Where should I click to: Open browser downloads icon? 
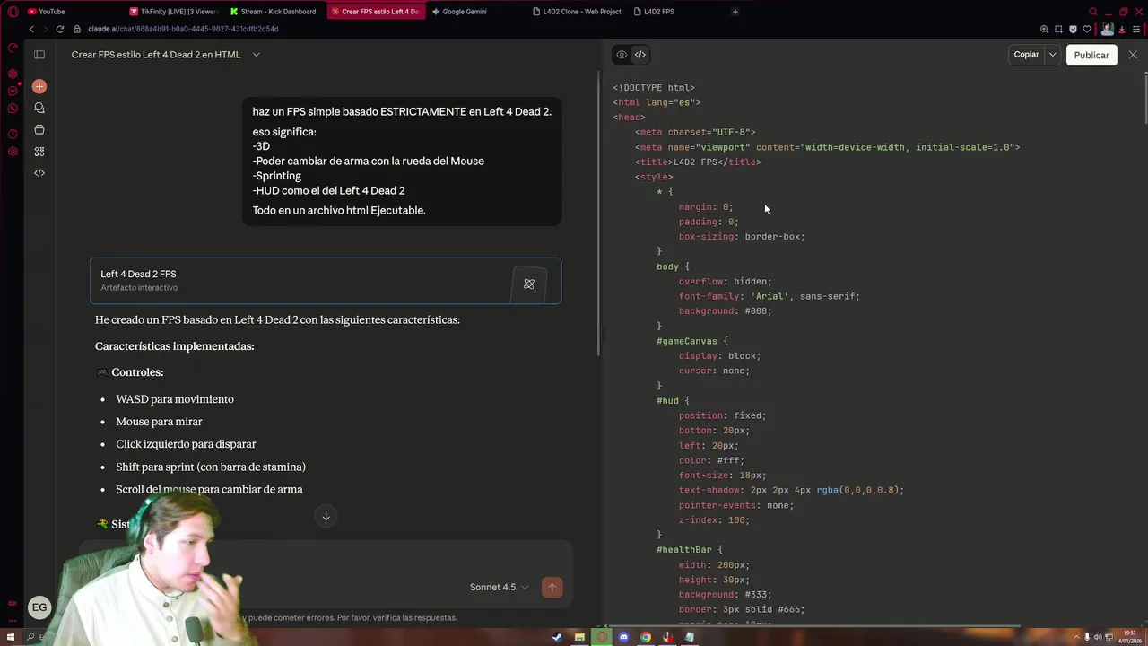pyautogui.click(x=1122, y=29)
